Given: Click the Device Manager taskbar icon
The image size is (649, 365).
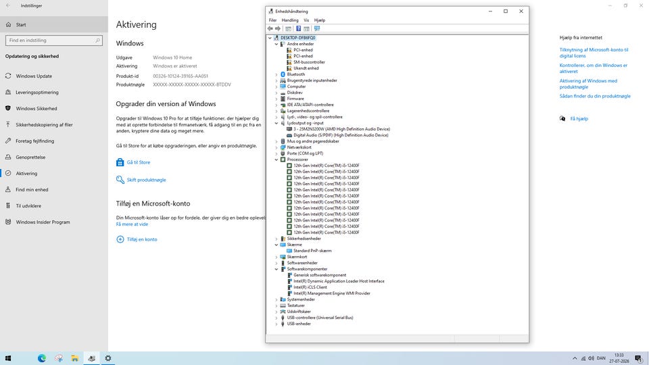Looking at the screenshot, I should point(91,358).
